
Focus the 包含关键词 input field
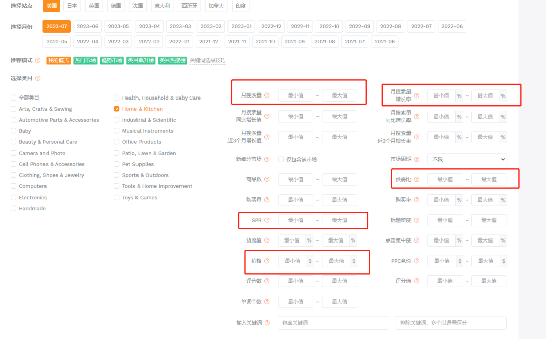333,323
